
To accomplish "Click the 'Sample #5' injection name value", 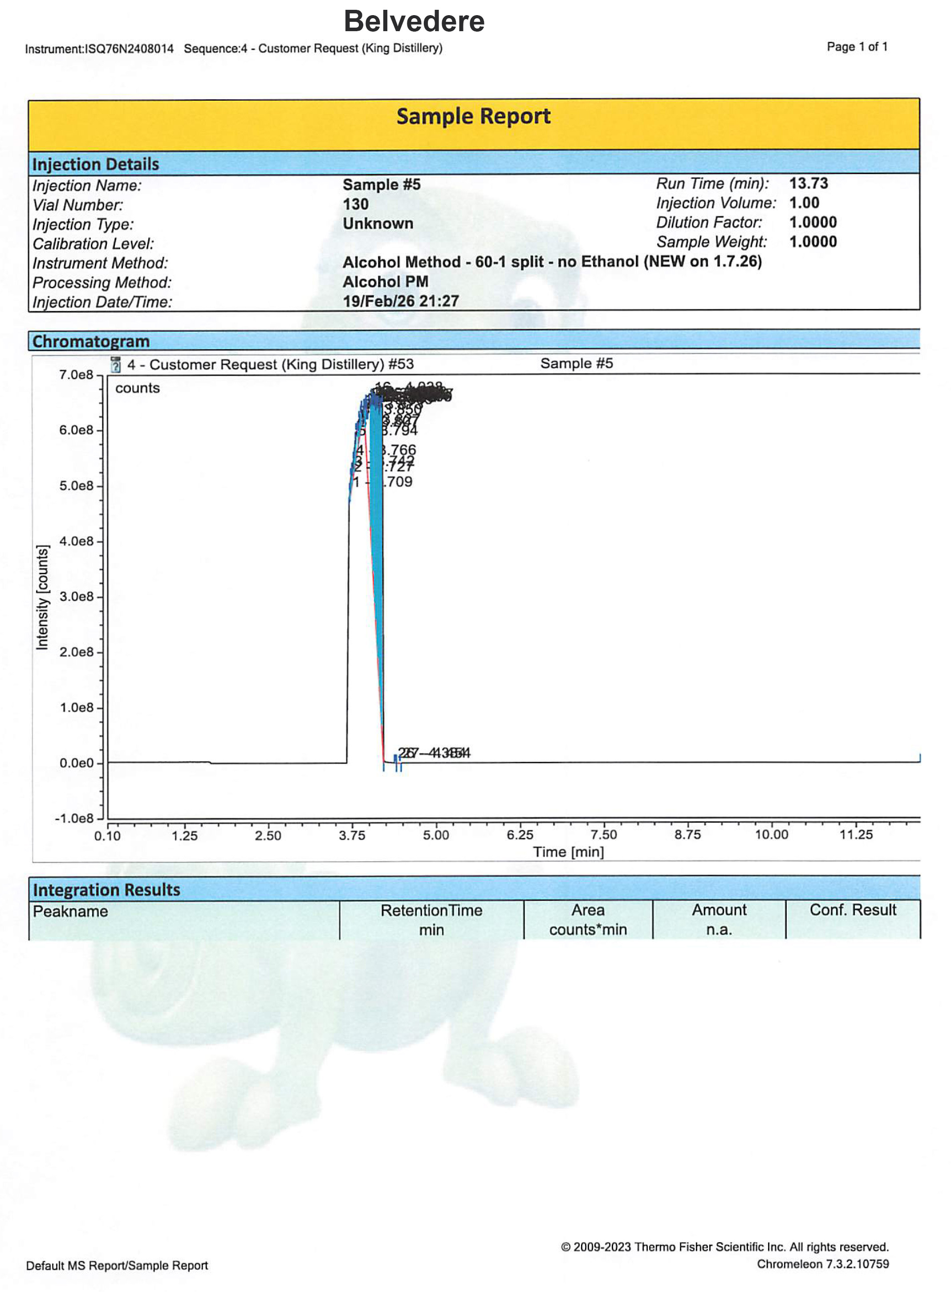I will click(382, 185).
